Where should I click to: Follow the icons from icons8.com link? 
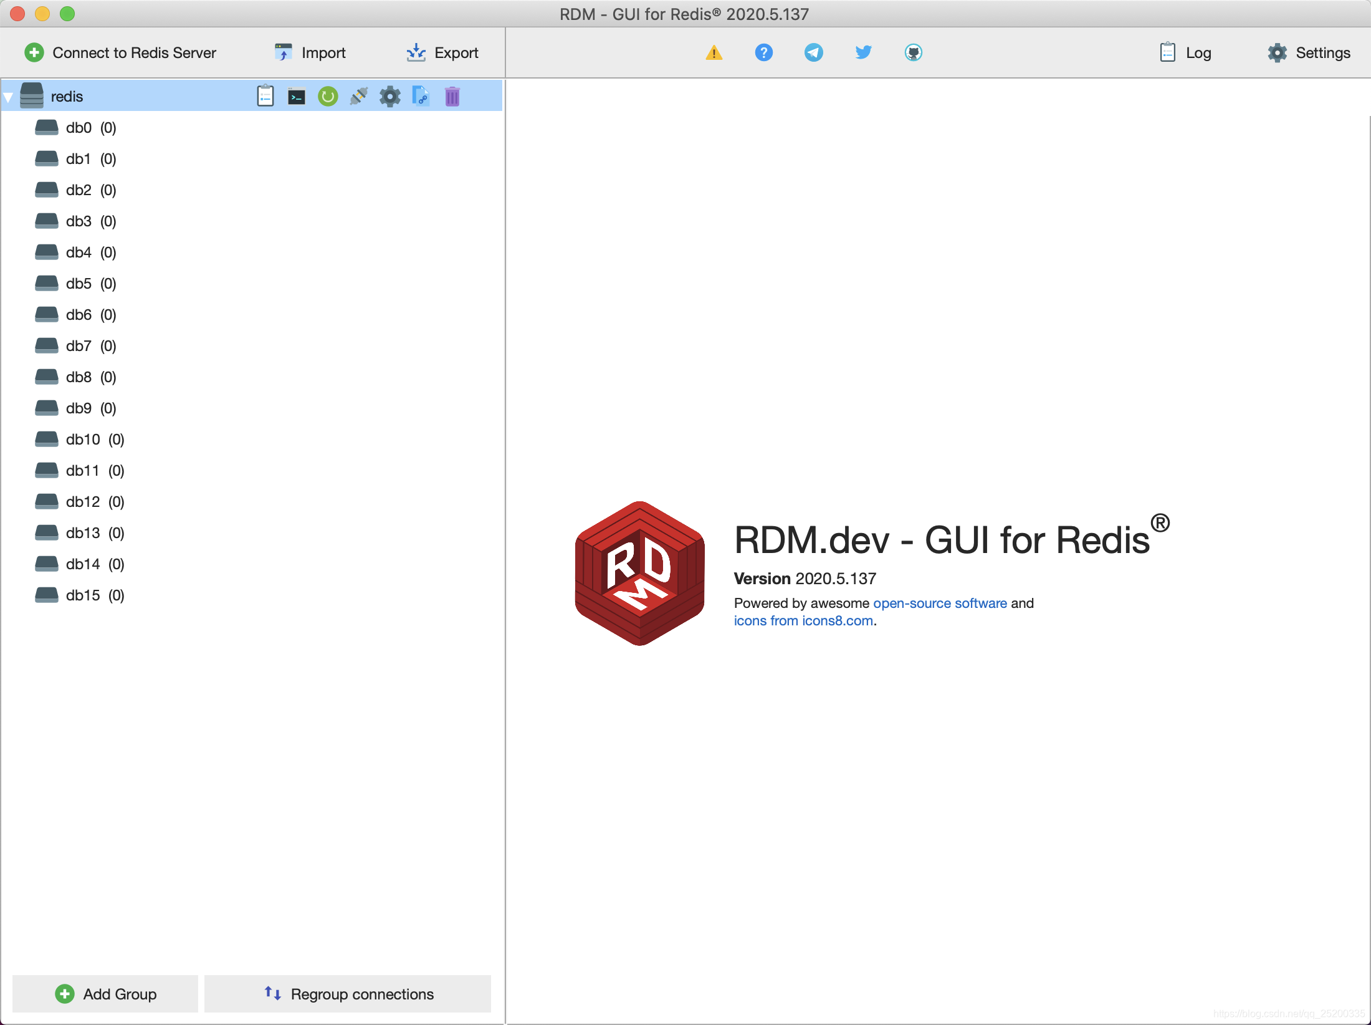803,620
